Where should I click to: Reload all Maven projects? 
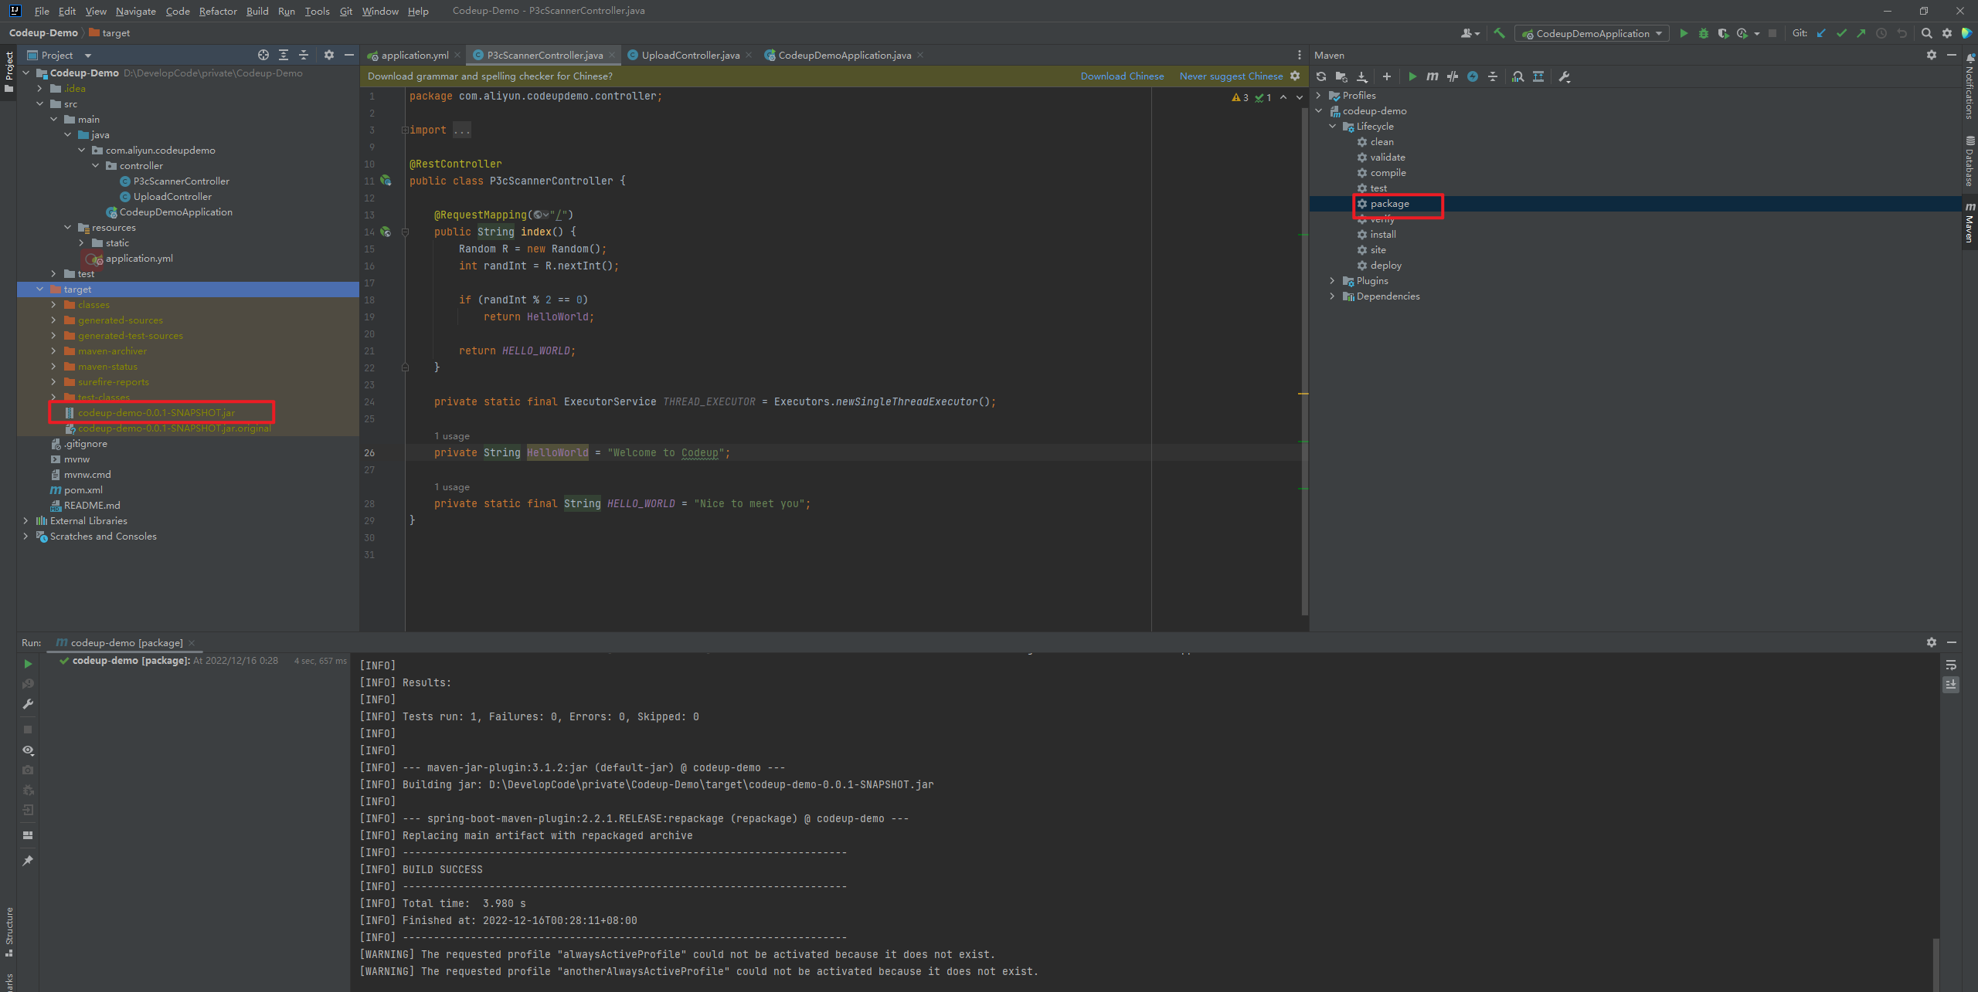point(1321,76)
